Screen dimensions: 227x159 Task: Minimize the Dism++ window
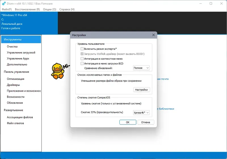click(x=201, y=3)
